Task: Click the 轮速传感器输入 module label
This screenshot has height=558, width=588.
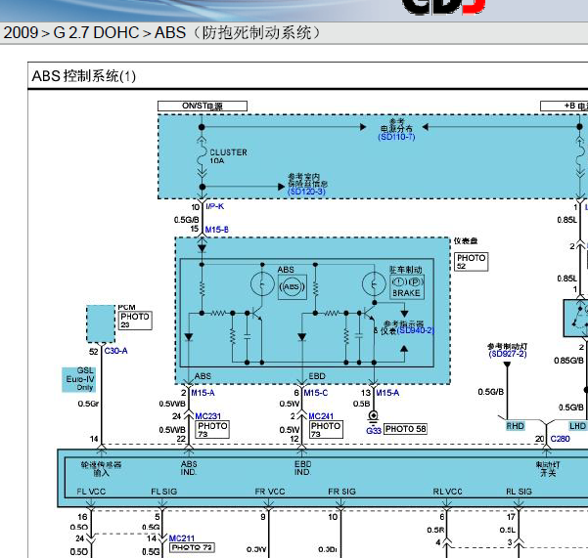Action: pos(101,469)
